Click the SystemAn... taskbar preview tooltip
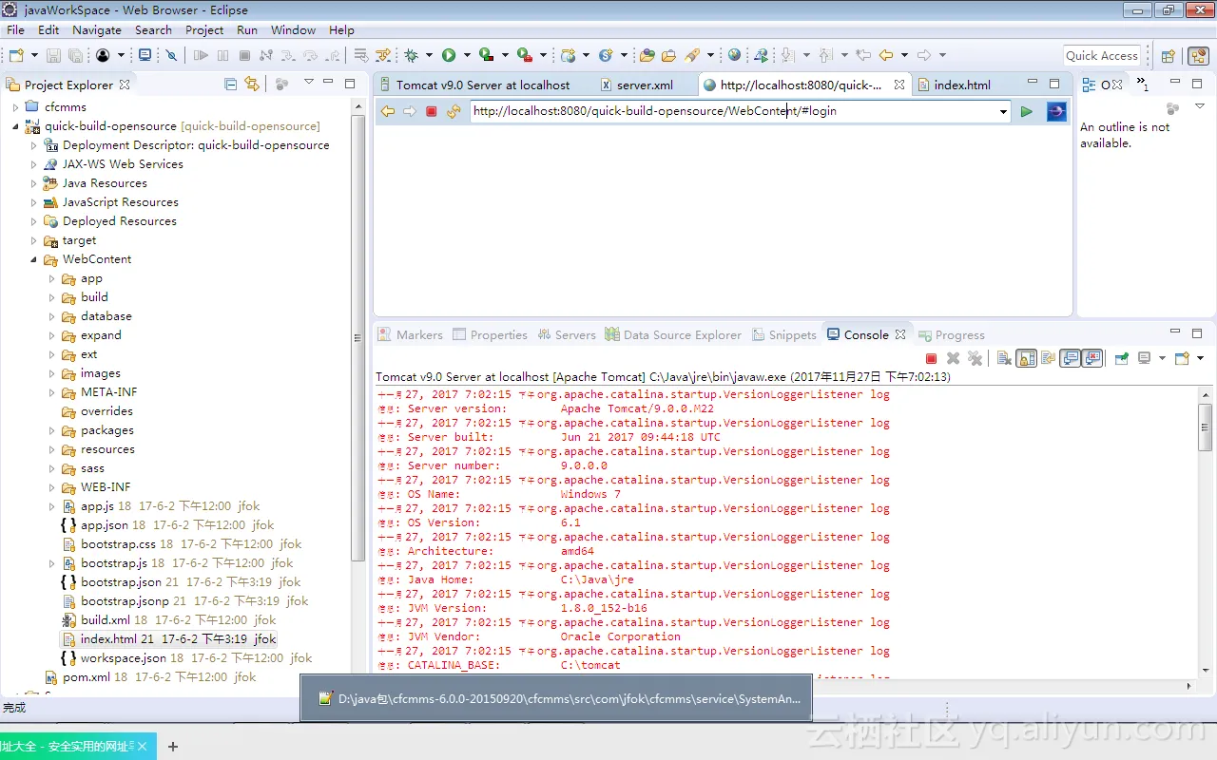The height and width of the screenshot is (760, 1217). 556,698
